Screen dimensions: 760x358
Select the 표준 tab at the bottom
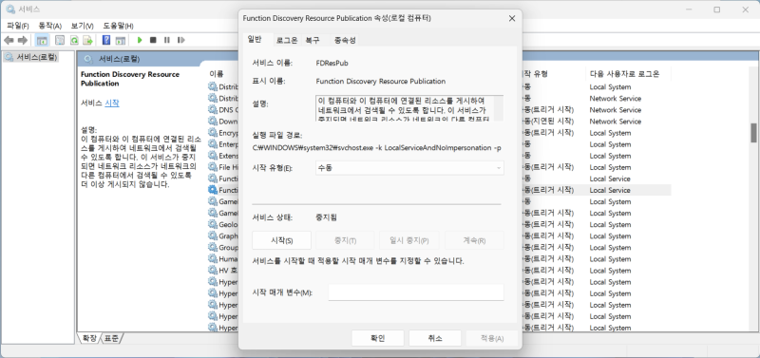point(111,338)
